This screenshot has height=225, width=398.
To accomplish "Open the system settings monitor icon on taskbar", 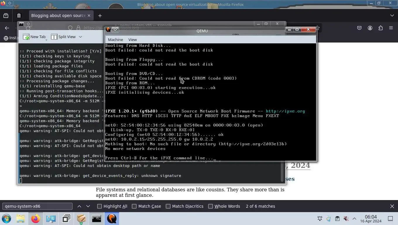I will [51, 219].
